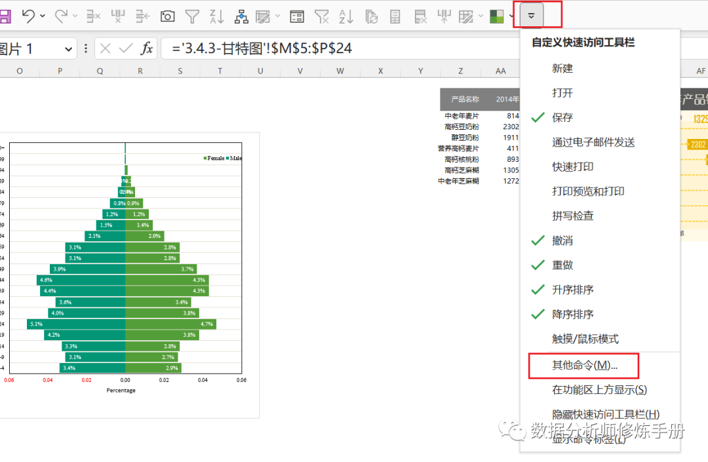Image resolution: width=708 pixels, height=462 pixels.
Task: Open the undo history dropdown arrow
Action: click(x=43, y=16)
